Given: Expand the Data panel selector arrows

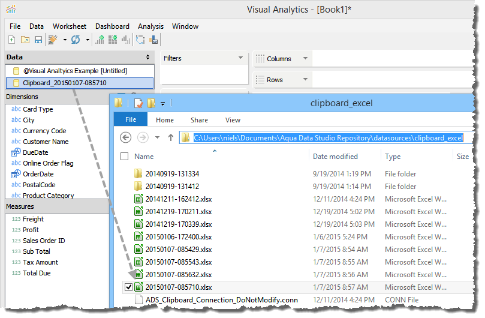Looking at the screenshot, I should 147,57.
